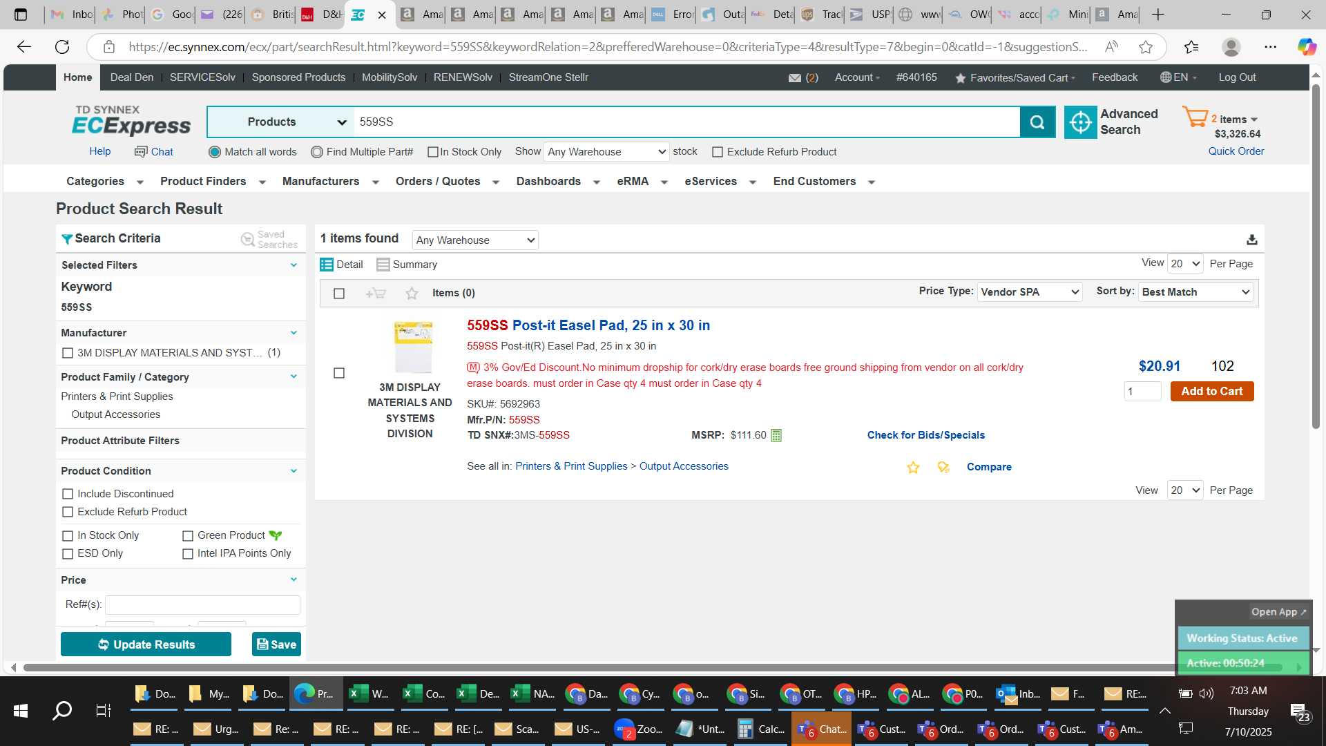Click browser refresh button

pyautogui.click(x=62, y=47)
